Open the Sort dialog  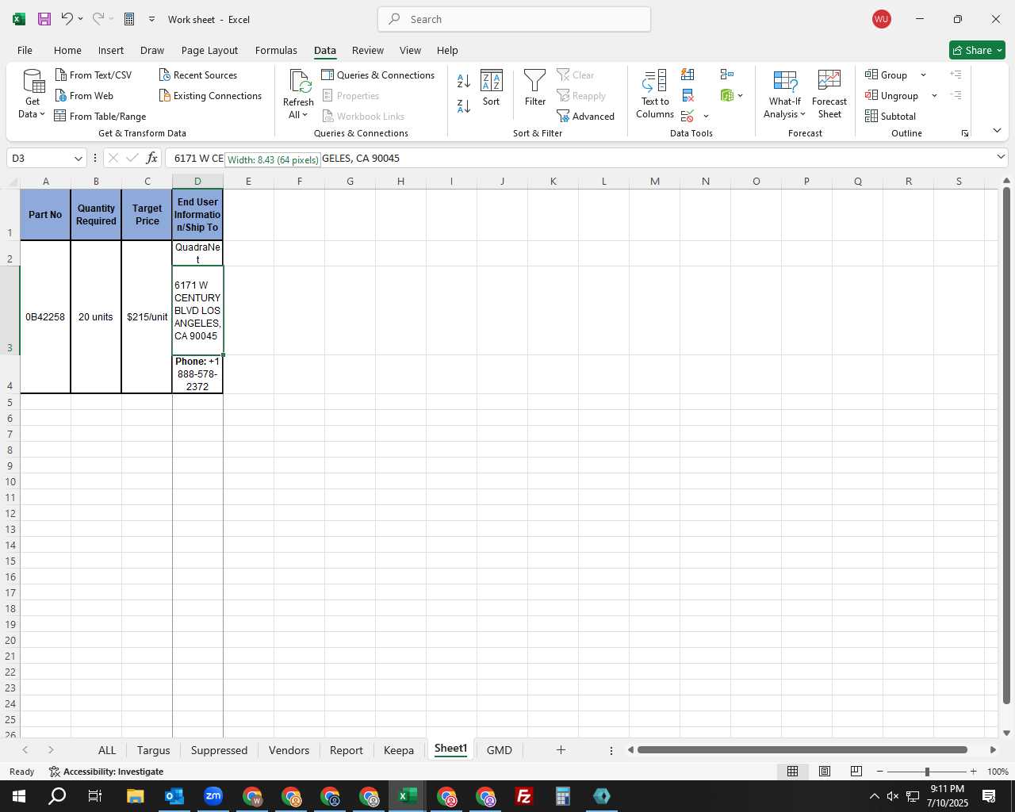(492, 87)
